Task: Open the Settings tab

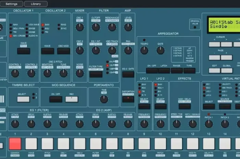Action: tap(11, 4)
